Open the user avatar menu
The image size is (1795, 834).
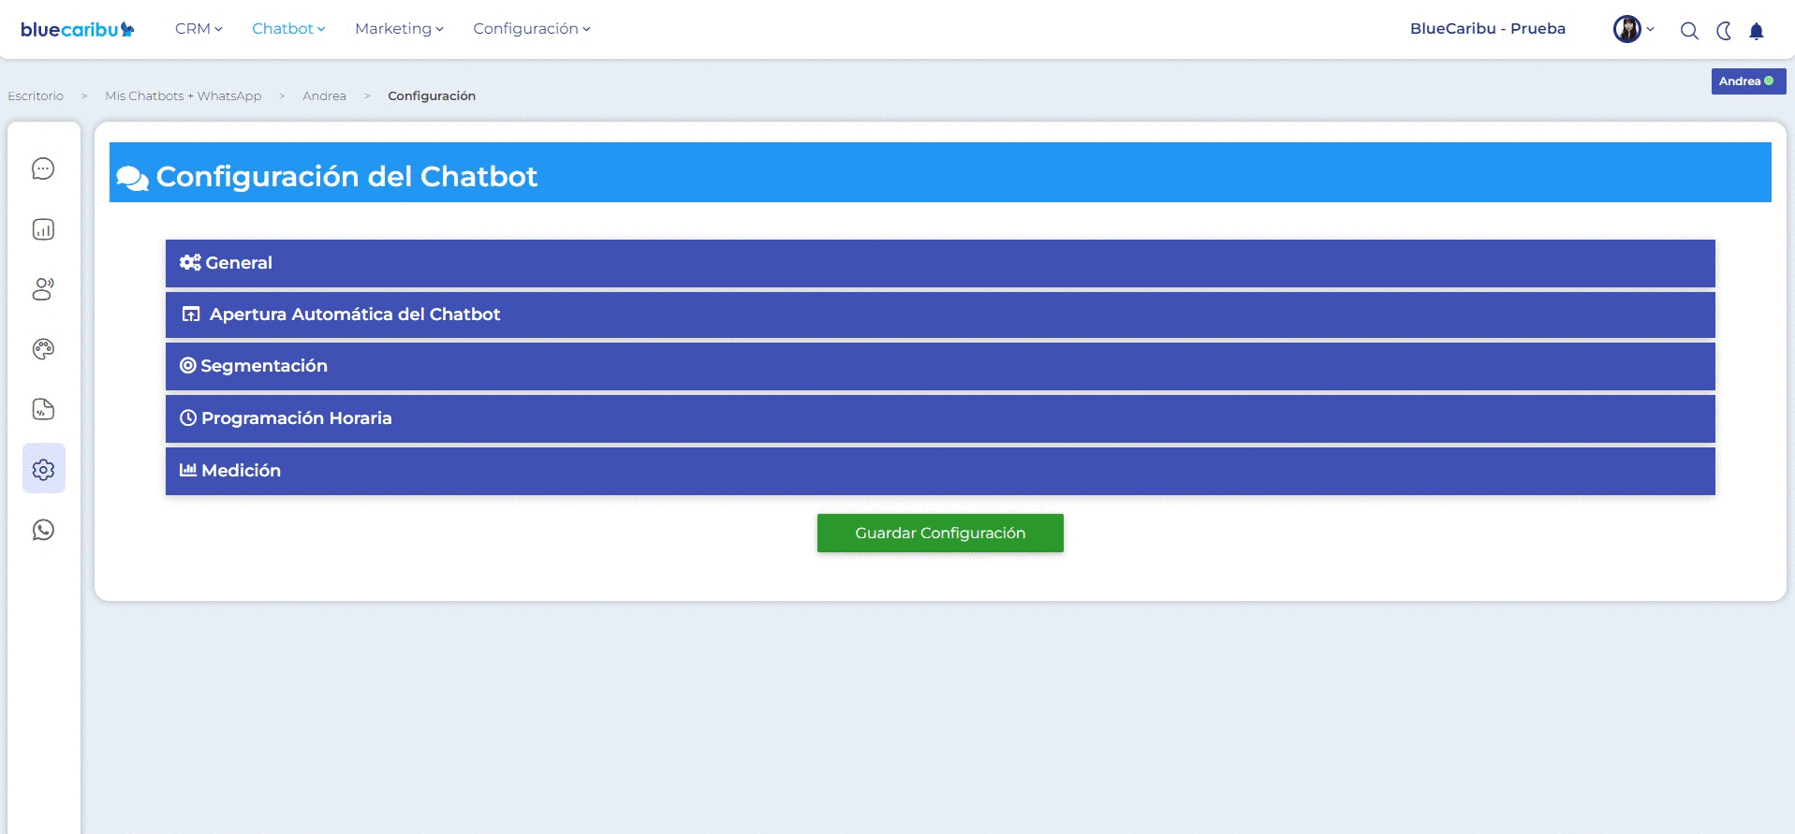coord(1633,29)
